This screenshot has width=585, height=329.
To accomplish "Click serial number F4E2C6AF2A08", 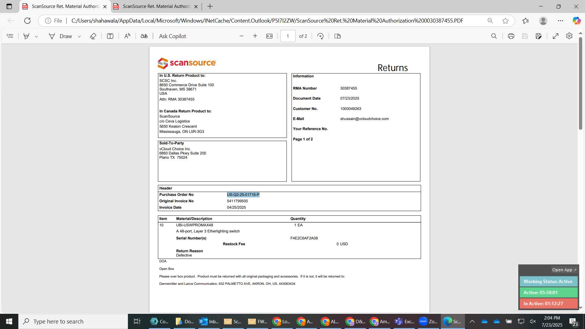I will coord(304,238).
